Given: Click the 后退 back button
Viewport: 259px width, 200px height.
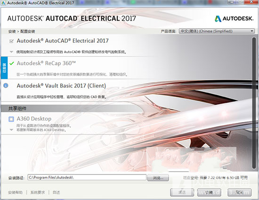Looking at the screenshot, I should [x=182, y=192].
